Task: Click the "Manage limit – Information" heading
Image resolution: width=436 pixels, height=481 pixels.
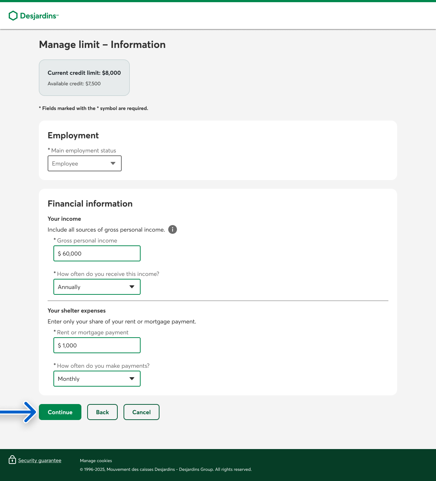Action: [102, 45]
